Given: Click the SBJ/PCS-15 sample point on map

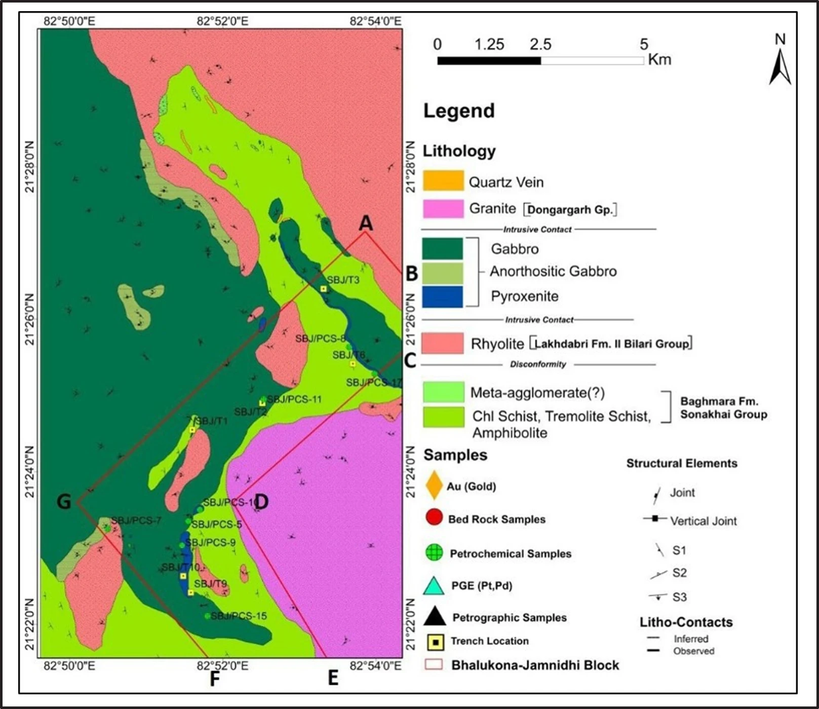Looking at the screenshot, I should tap(207, 616).
